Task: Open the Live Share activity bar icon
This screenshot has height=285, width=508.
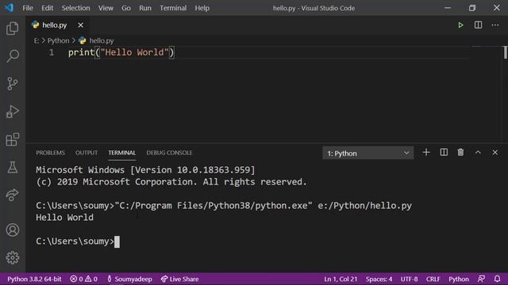Action: point(13,196)
